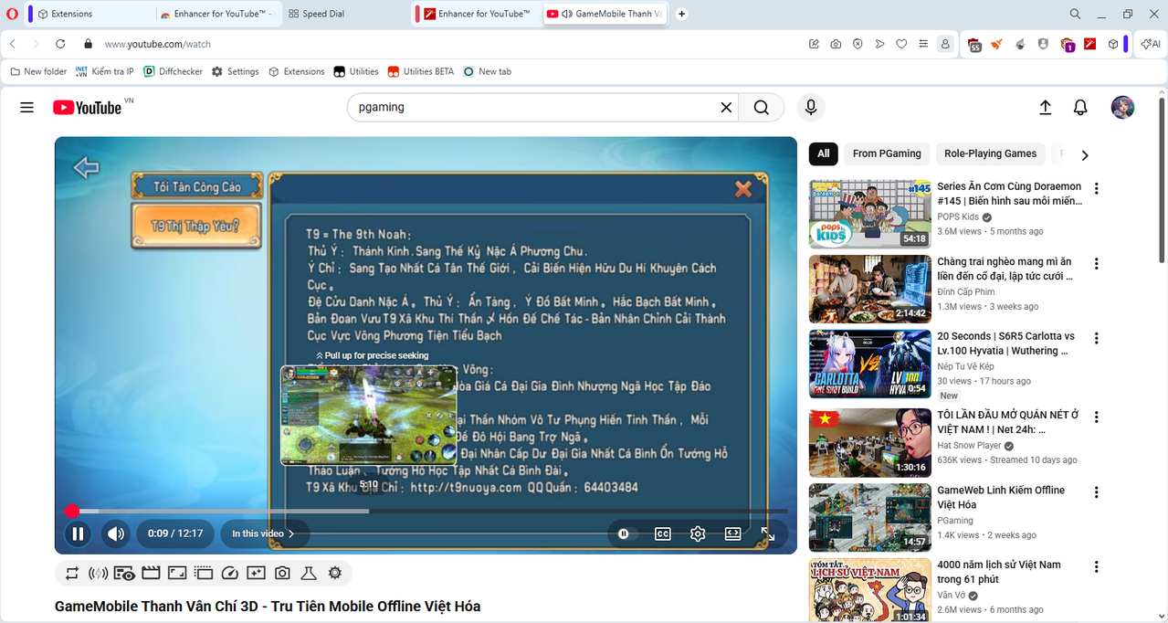
Task: Take a screenshot with Enhancer camera icon
Action: click(x=282, y=574)
